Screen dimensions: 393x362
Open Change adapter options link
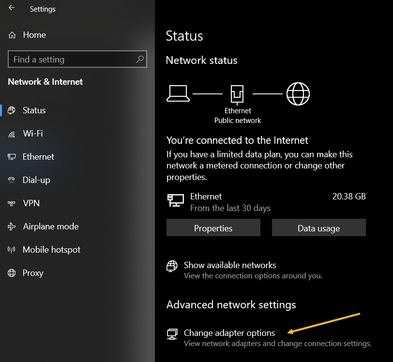tap(229, 333)
